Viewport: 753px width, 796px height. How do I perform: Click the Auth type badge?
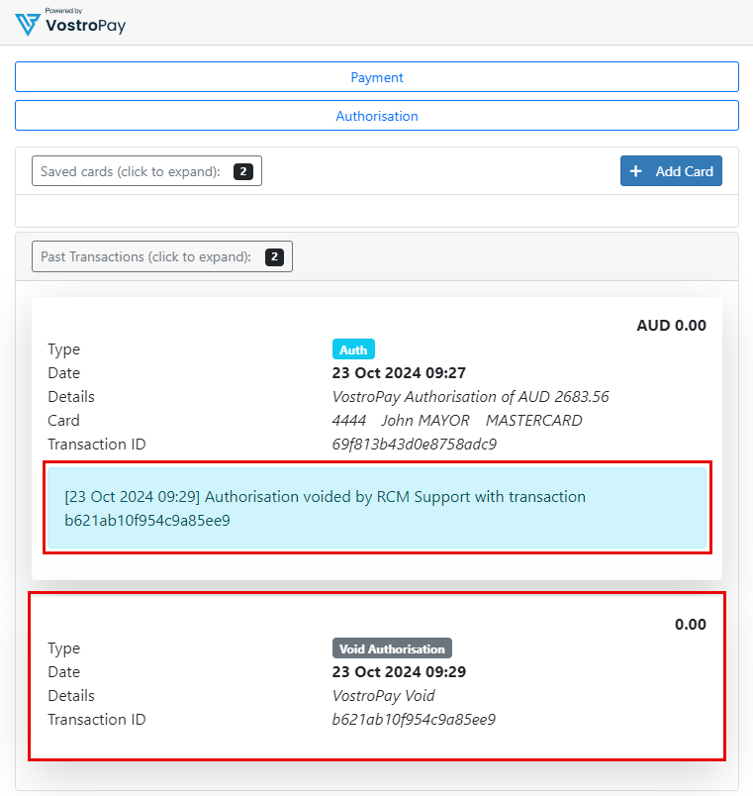click(353, 349)
